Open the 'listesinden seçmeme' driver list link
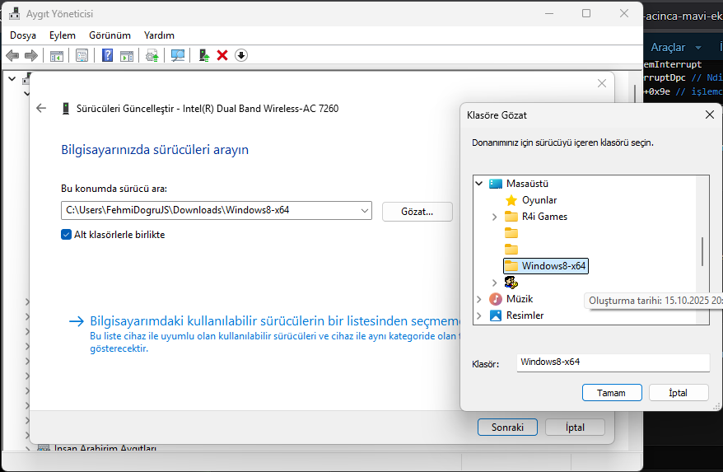The height and width of the screenshot is (472, 723). (x=275, y=321)
